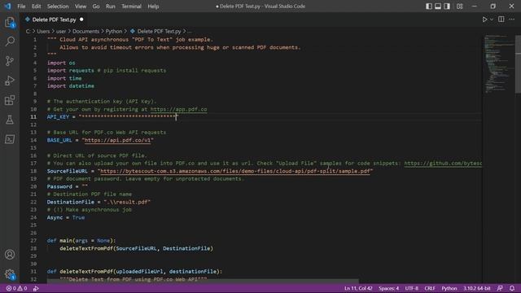Toggle the bottom panel layout
This screenshot has width=521, height=293.
[x=438, y=7]
